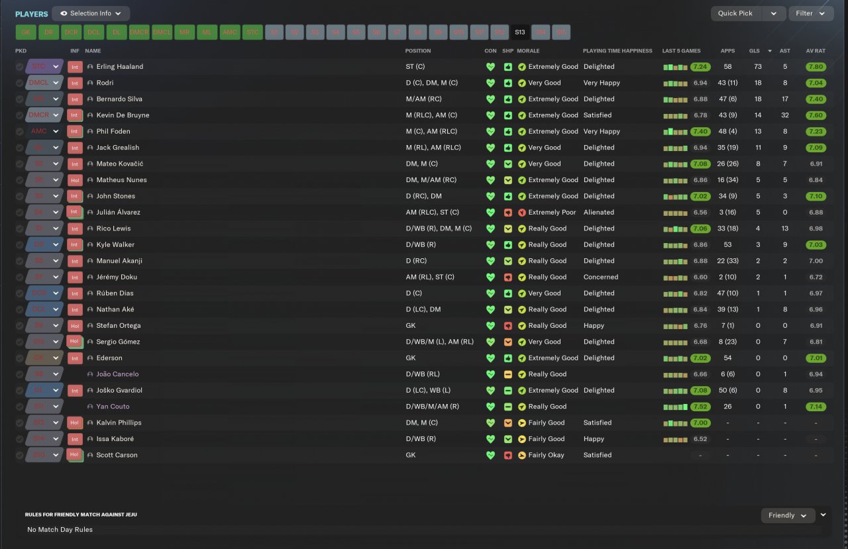Image resolution: width=848 pixels, height=549 pixels.
Task: Select the DCR position tab
Action: tap(71, 32)
